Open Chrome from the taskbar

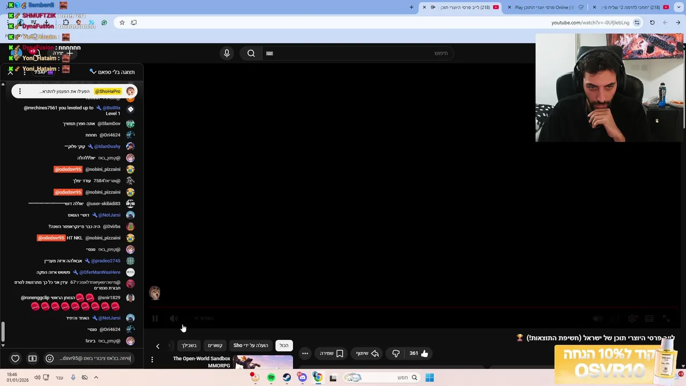[x=317, y=377]
